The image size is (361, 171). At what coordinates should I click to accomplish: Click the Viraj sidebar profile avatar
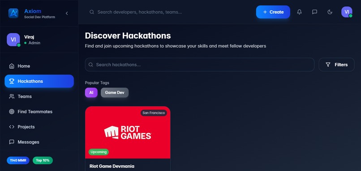coord(13,39)
